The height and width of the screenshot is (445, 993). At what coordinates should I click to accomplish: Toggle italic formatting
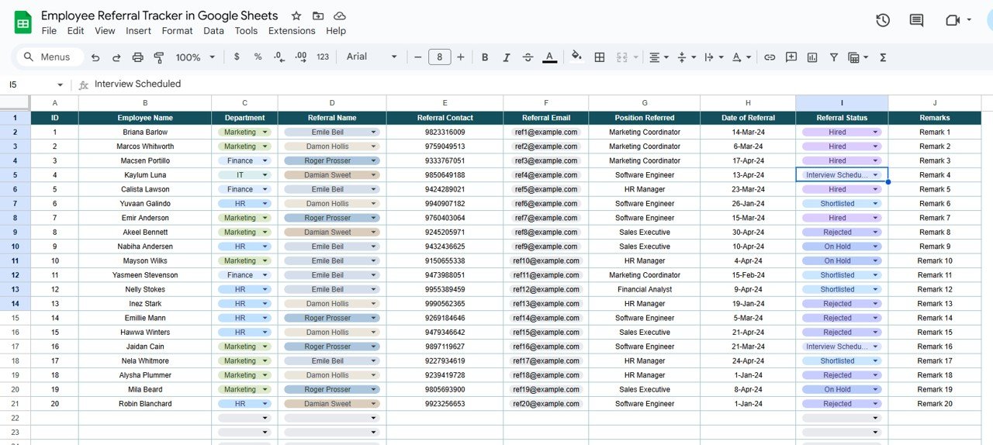pyautogui.click(x=507, y=57)
